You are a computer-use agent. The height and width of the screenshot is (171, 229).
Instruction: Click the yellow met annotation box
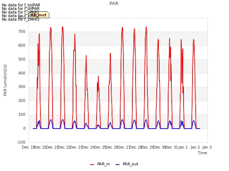[x=39, y=15]
